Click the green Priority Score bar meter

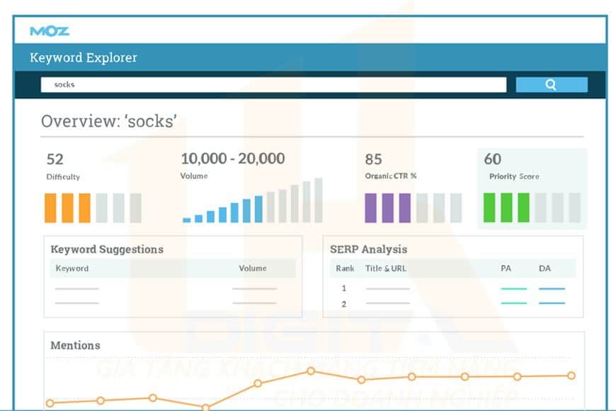[x=532, y=207]
